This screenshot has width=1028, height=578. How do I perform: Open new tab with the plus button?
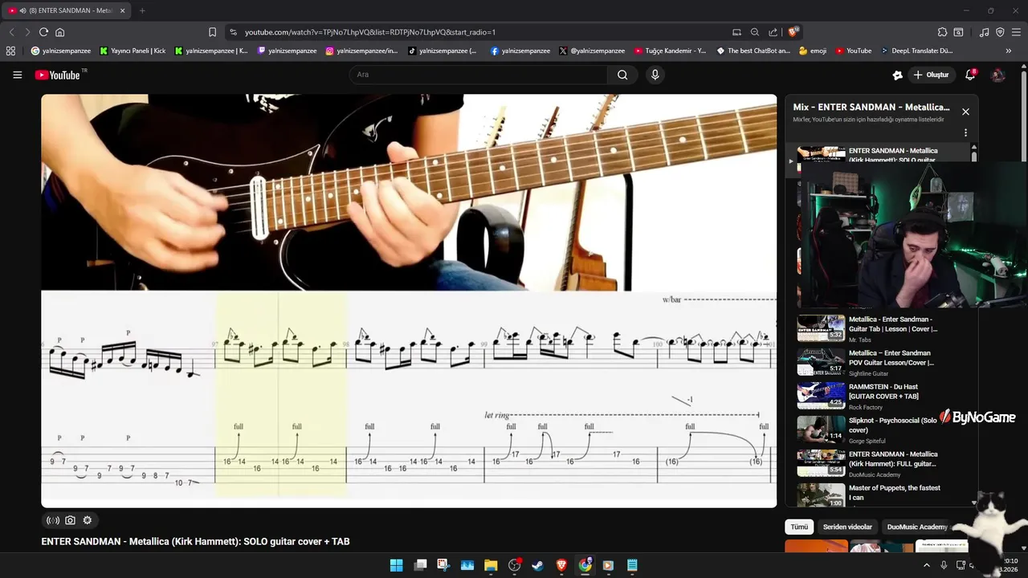[142, 10]
